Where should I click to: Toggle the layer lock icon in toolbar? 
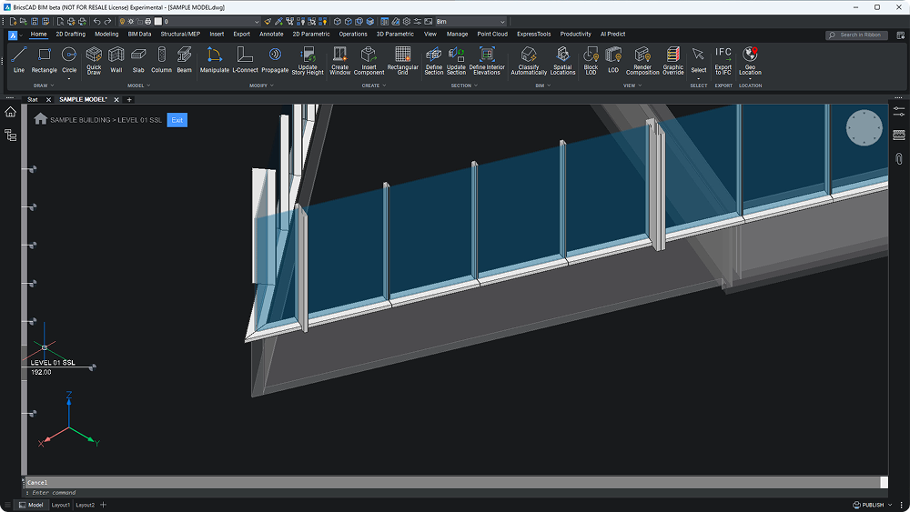[x=140, y=21]
